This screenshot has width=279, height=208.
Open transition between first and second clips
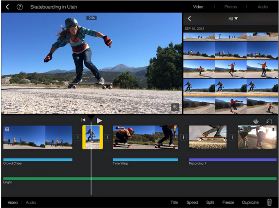click(x=78, y=137)
